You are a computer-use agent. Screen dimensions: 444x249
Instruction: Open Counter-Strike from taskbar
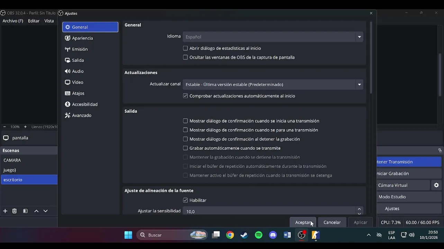(x=316, y=235)
